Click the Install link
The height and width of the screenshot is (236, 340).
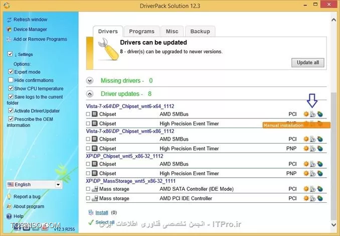tap(102, 212)
